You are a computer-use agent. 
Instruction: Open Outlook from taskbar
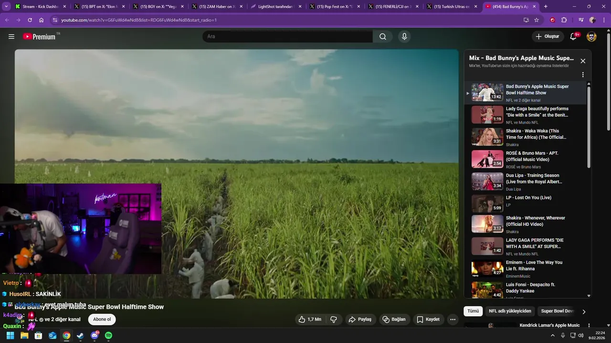point(53,335)
